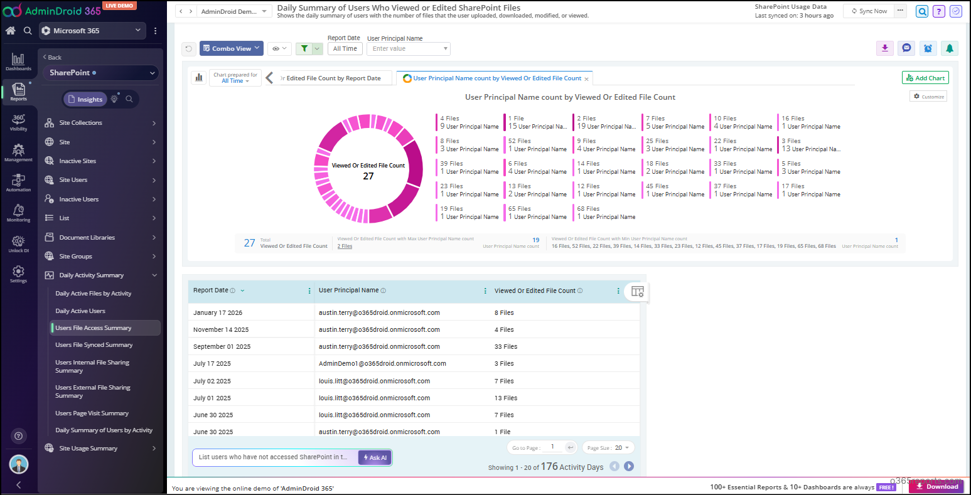Open the table column settings icon

(x=638, y=291)
